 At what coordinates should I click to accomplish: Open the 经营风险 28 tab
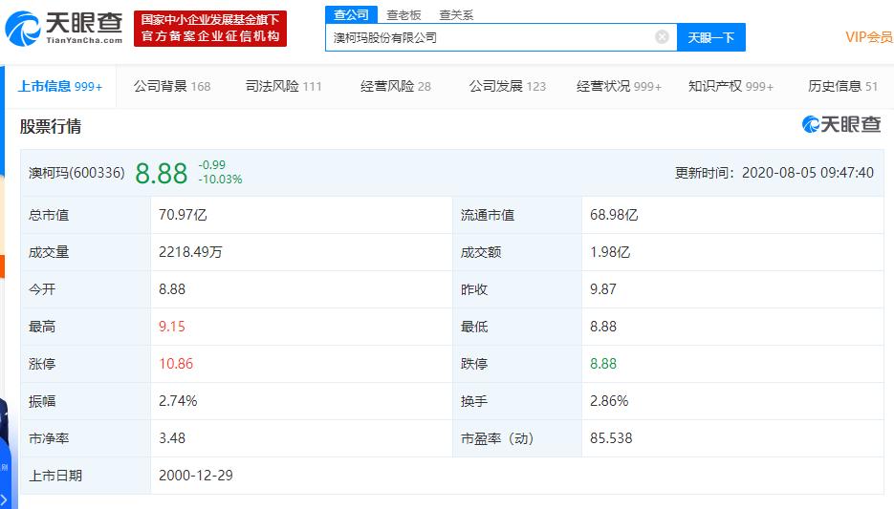click(396, 86)
